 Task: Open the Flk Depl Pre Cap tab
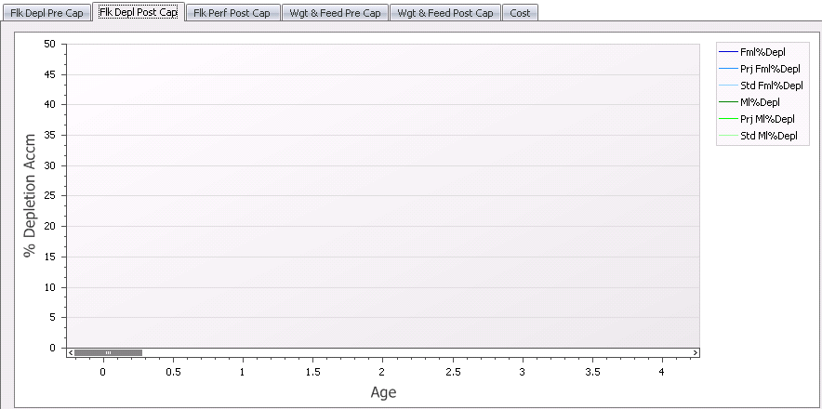tap(46, 13)
